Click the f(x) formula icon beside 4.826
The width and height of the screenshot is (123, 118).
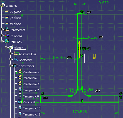[101, 37]
